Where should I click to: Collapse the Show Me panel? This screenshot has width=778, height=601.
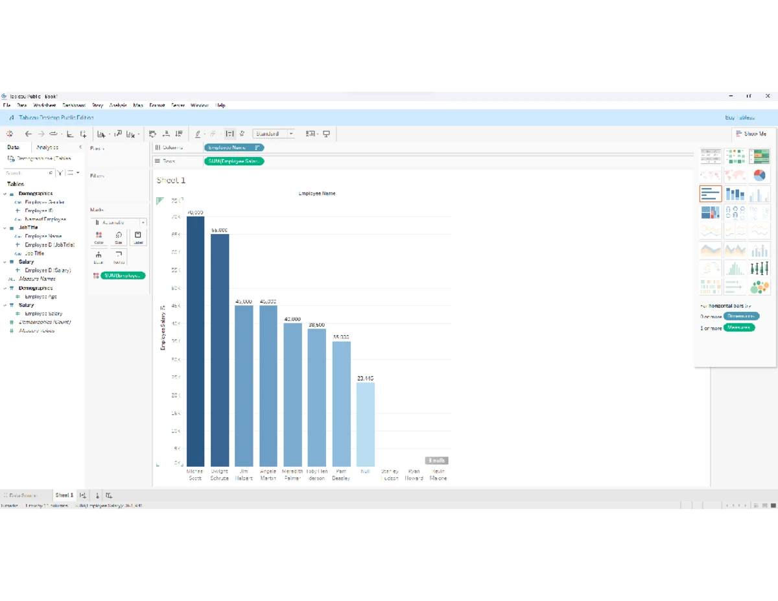751,134
